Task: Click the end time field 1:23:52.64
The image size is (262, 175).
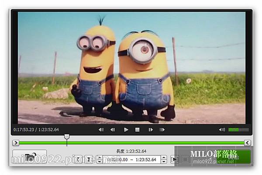Action: point(146,160)
